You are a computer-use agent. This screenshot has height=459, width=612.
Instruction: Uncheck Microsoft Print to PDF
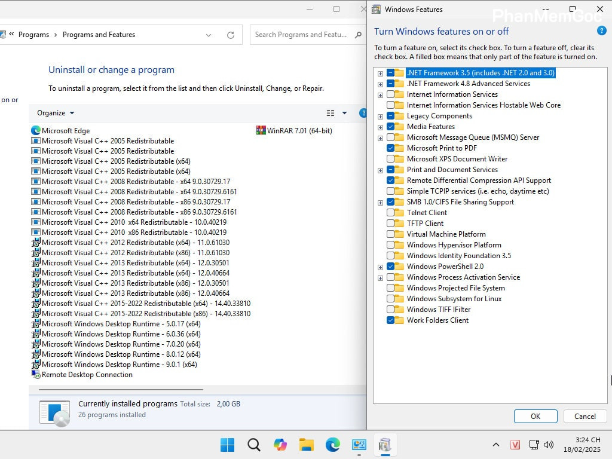pyautogui.click(x=391, y=148)
